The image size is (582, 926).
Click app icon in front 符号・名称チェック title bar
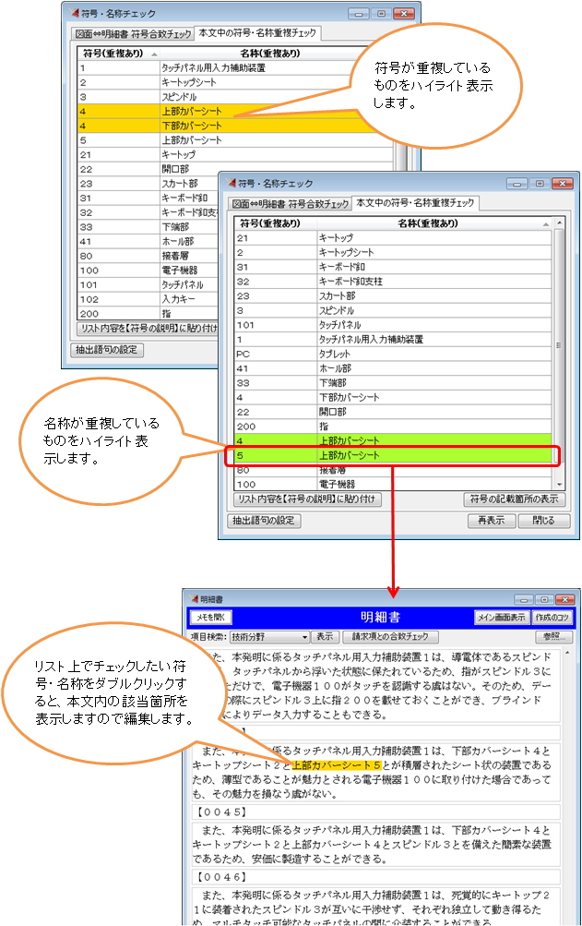(231, 183)
